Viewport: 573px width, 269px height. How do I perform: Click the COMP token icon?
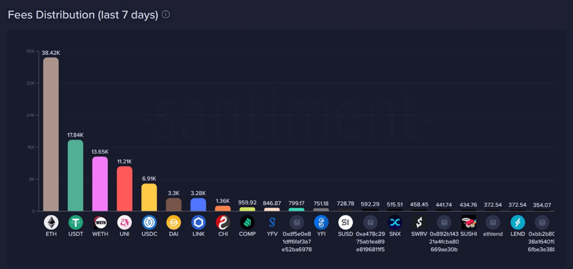pos(247,222)
